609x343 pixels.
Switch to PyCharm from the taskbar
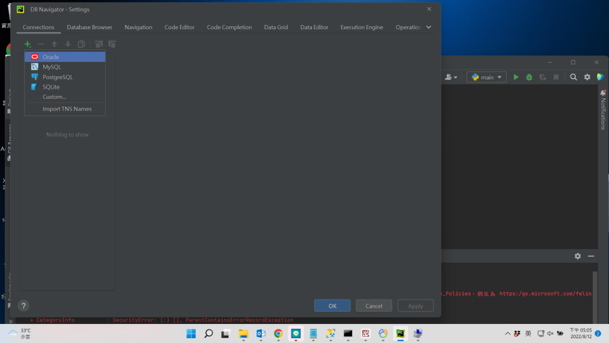coord(400,333)
